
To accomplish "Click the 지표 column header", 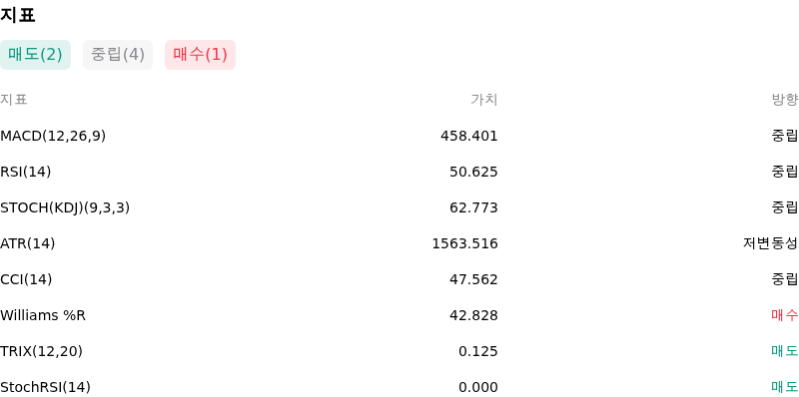I will click(14, 100).
